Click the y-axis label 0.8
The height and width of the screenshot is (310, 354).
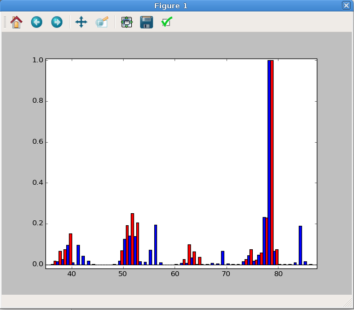coord(38,101)
